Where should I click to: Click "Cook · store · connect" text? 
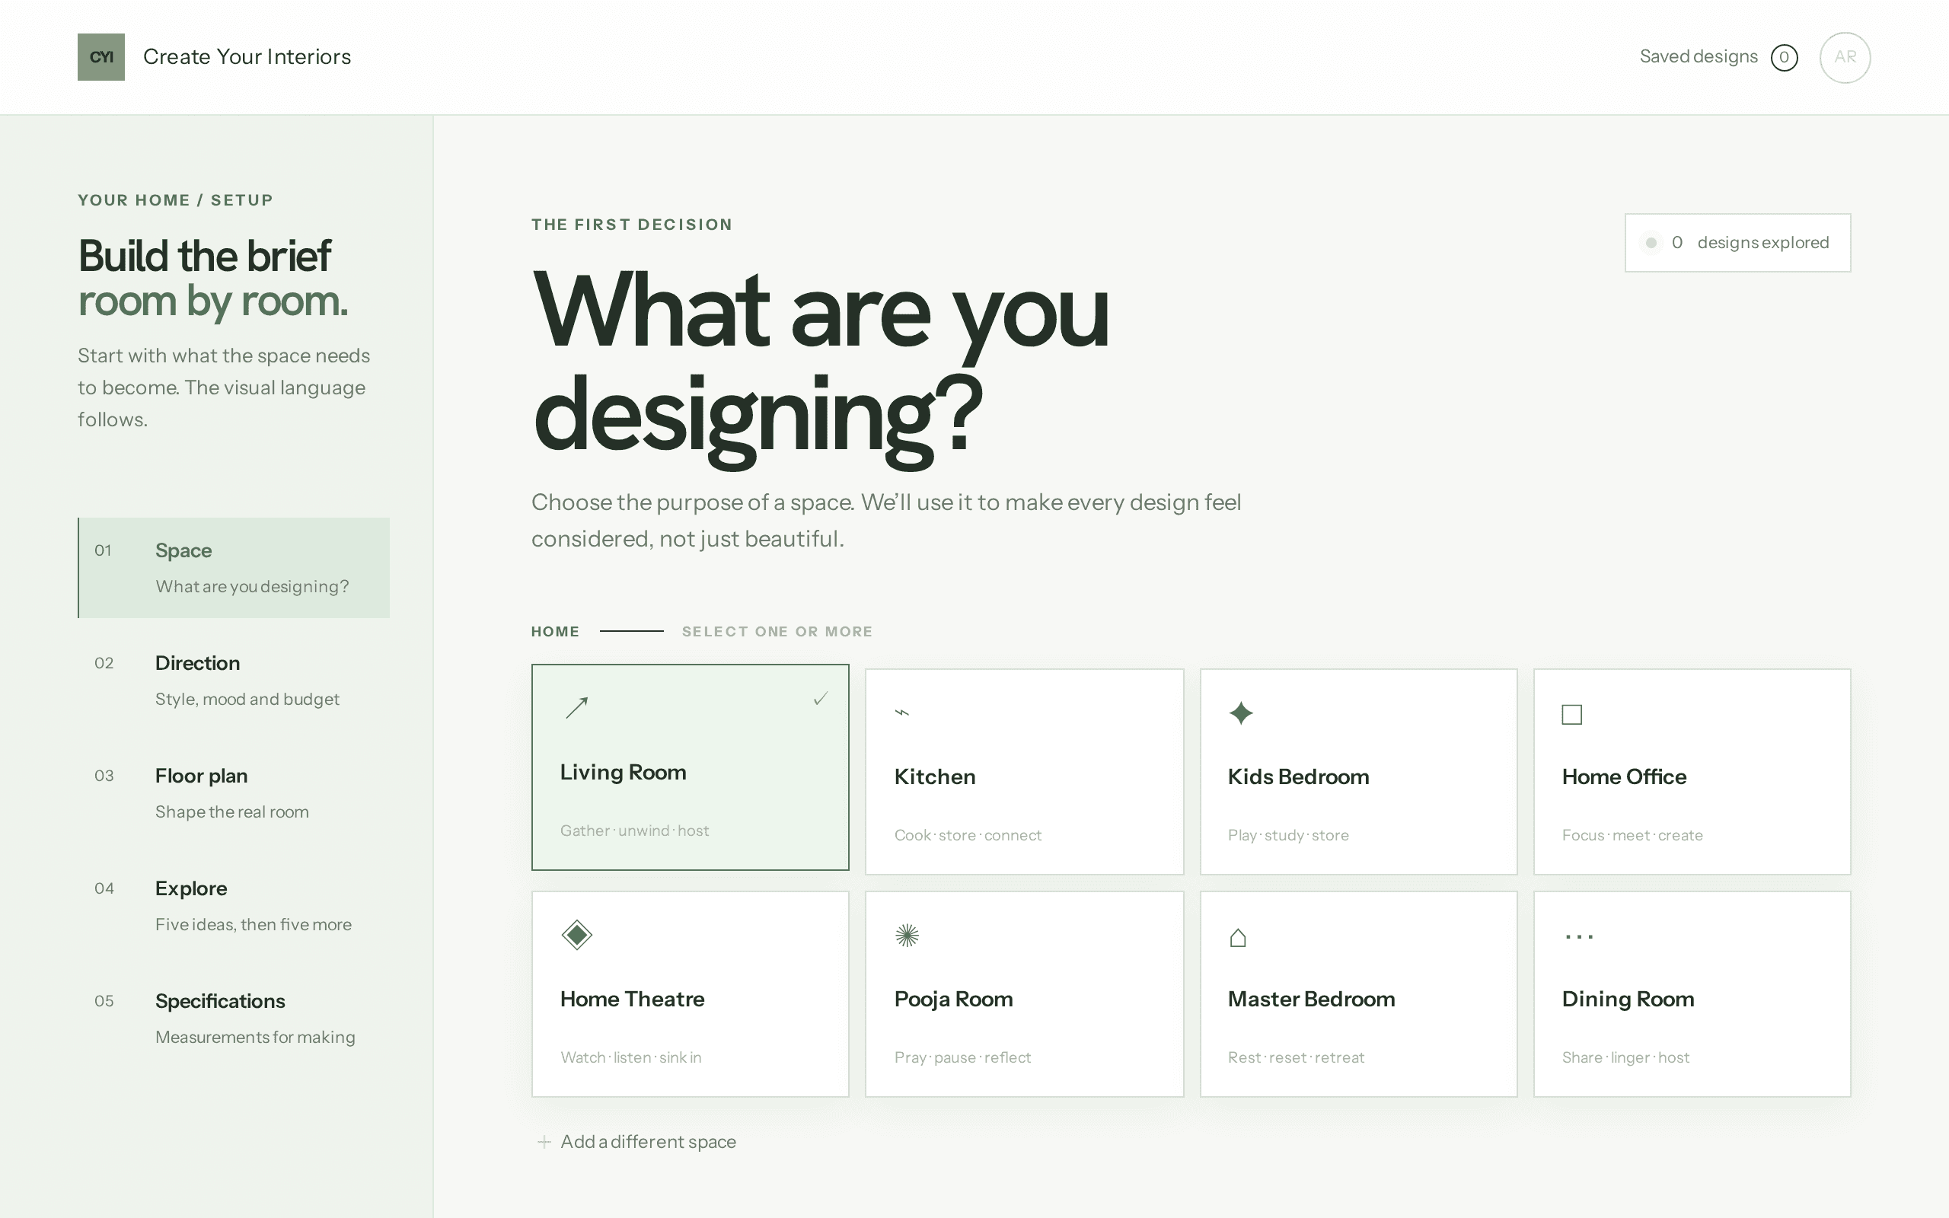(x=967, y=835)
